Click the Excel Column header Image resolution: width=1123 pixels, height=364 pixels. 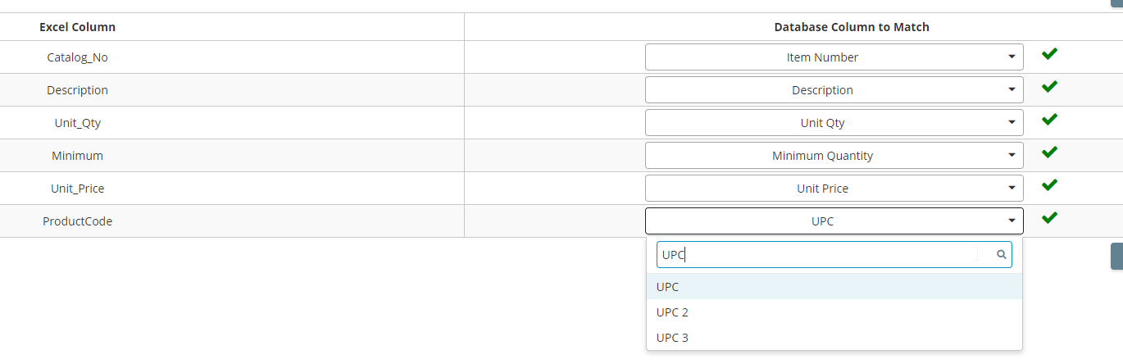click(77, 27)
